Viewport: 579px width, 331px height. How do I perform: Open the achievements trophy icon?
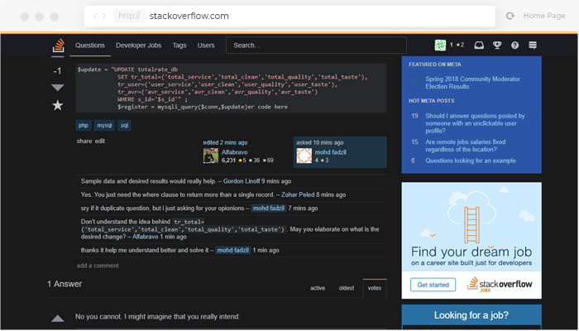point(496,45)
